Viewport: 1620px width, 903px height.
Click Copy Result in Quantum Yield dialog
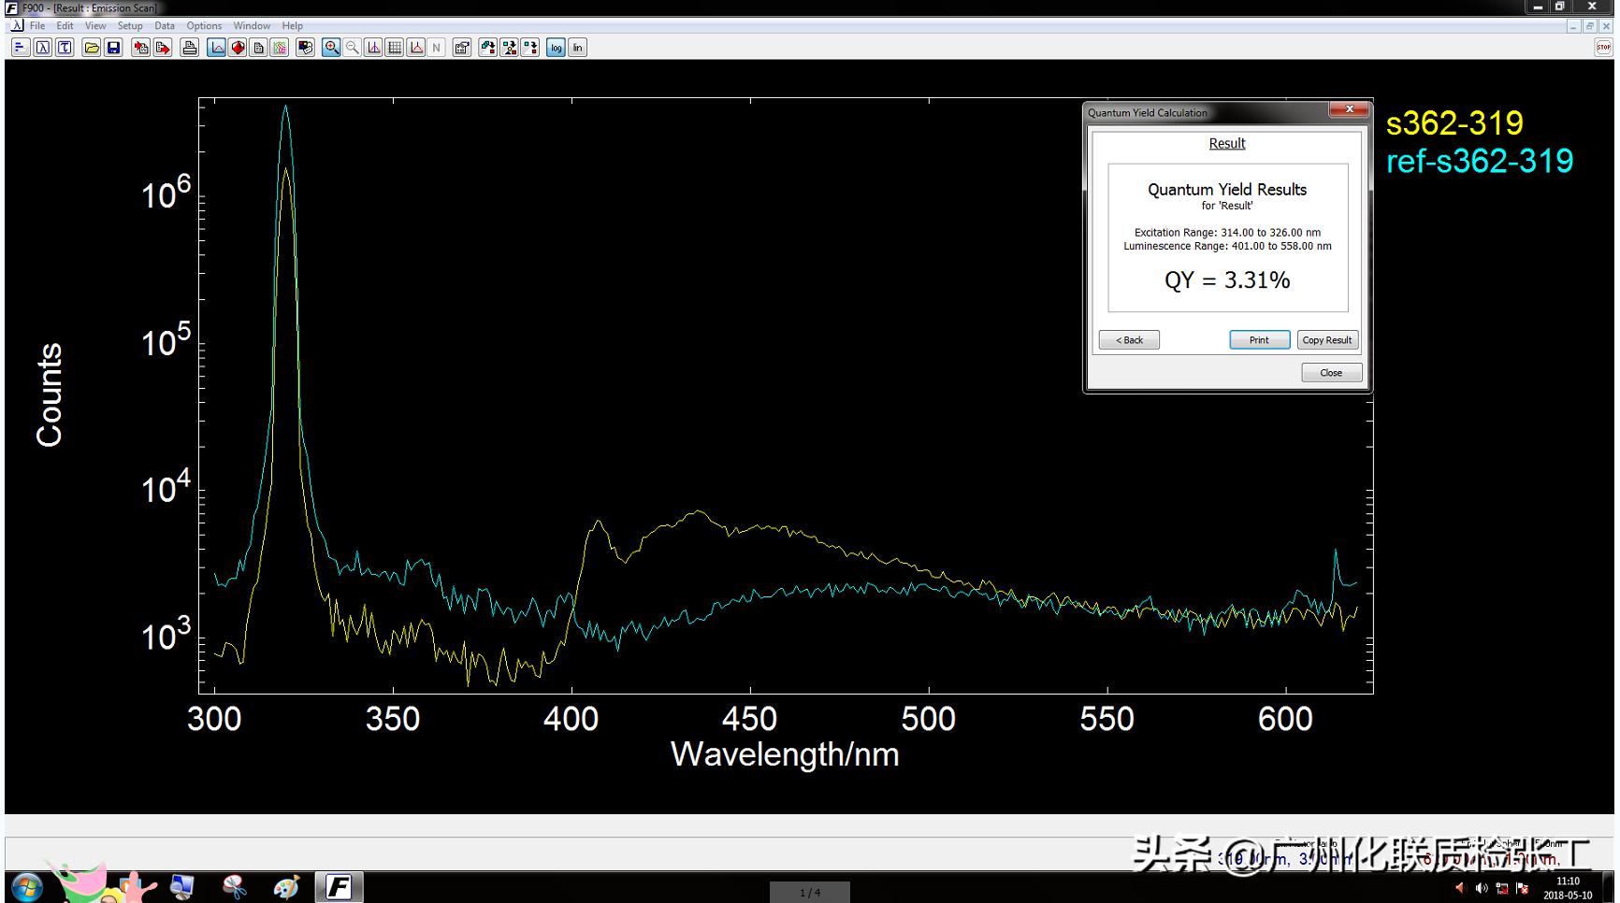[1326, 340]
